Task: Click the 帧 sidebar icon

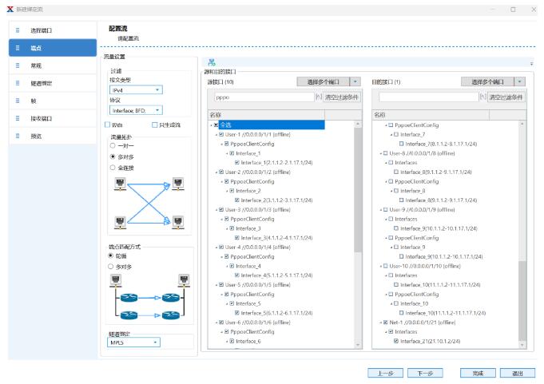Action: click(17, 101)
